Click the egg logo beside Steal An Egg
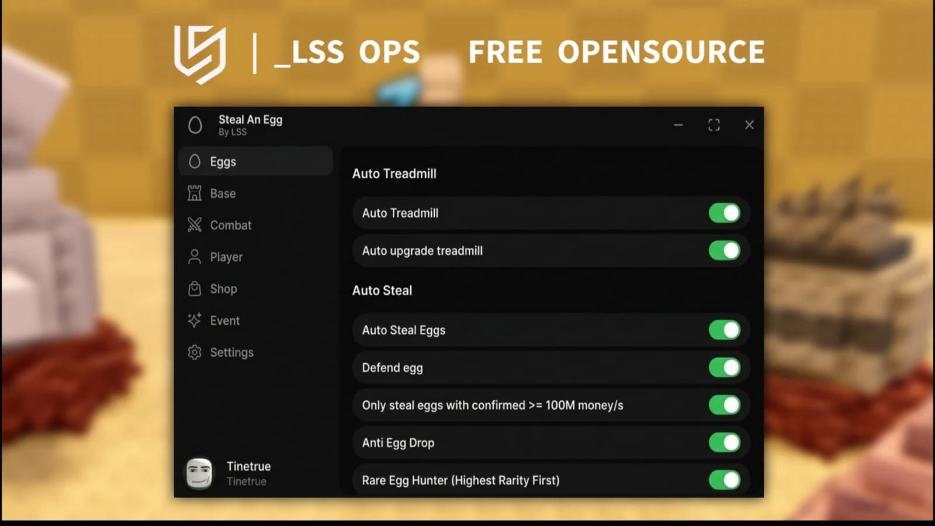 tap(195, 125)
